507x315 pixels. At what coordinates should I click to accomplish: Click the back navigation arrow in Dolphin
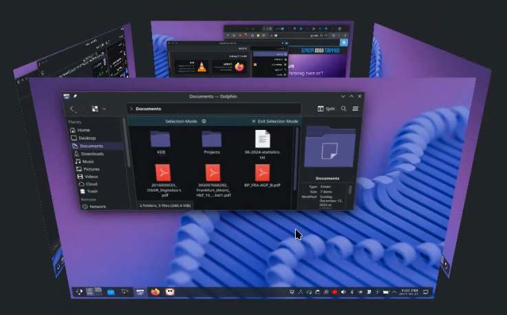click(72, 109)
